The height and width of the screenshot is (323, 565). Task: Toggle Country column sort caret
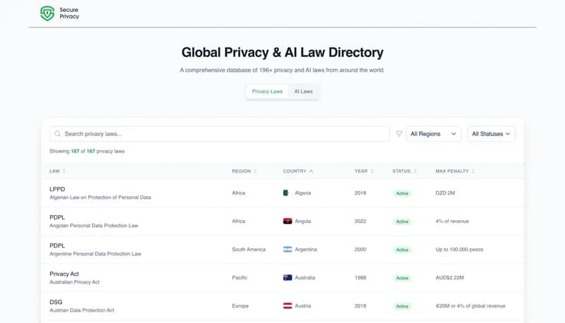[x=311, y=171]
